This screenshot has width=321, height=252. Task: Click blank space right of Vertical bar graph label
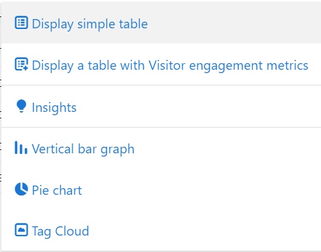click(226, 149)
